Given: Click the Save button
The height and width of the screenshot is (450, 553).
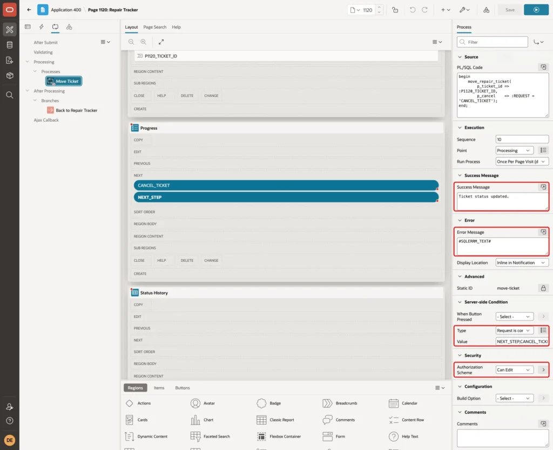Looking at the screenshot, I should tap(510, 10).
